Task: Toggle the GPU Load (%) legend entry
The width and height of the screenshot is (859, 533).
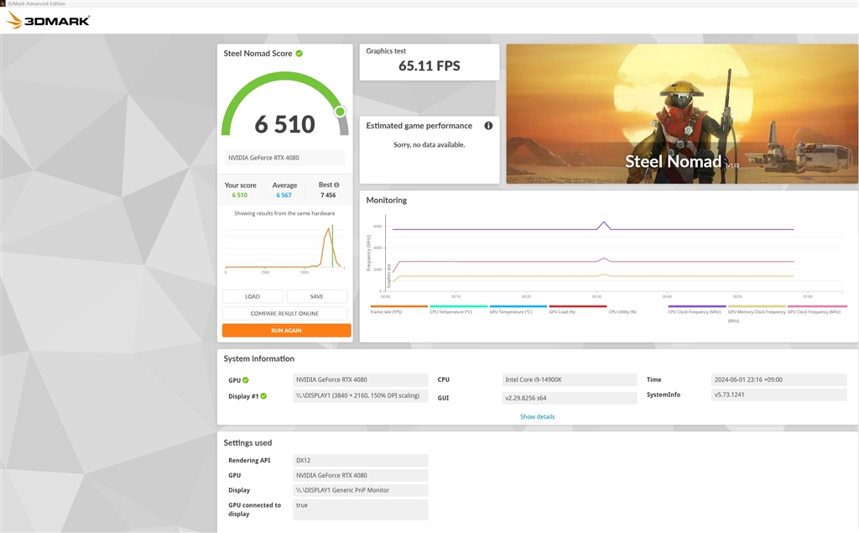Action: [x=577, y=310]
